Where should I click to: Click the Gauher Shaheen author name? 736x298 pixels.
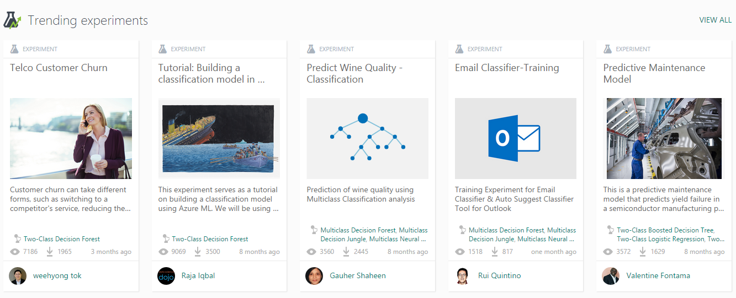coord(357,275)
